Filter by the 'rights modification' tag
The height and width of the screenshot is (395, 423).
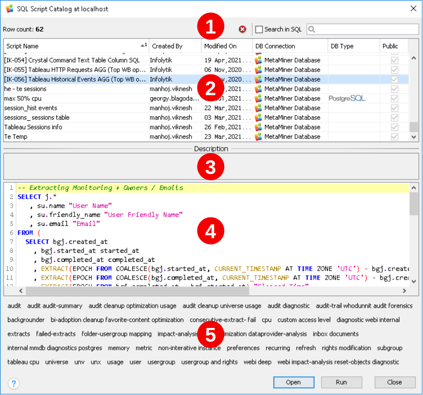[346, 348]
